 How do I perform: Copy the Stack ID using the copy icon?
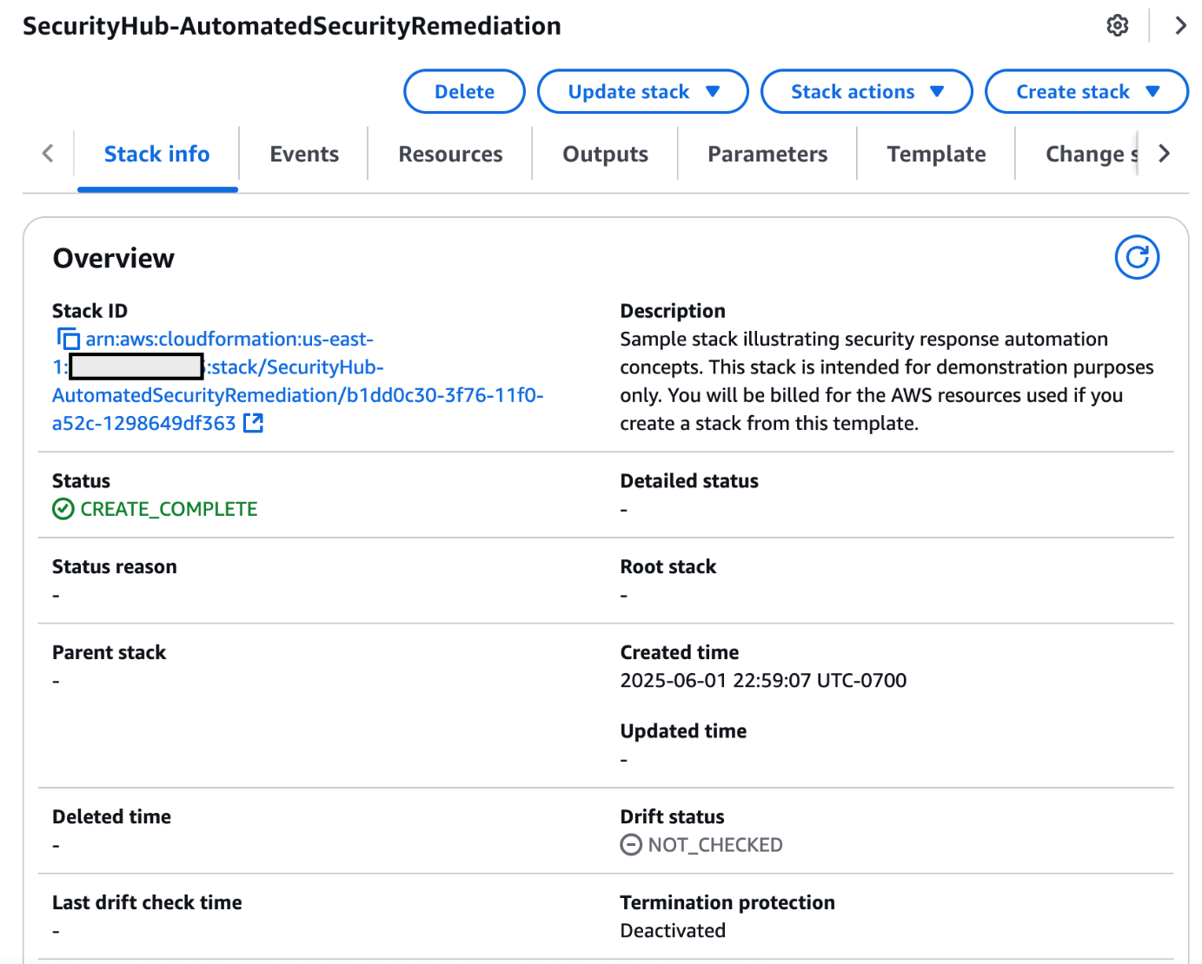click(68, 339)
